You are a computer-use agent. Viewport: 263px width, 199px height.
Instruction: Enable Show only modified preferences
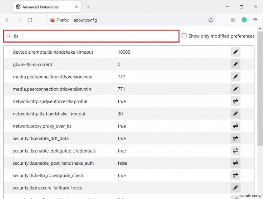[184, 36]
